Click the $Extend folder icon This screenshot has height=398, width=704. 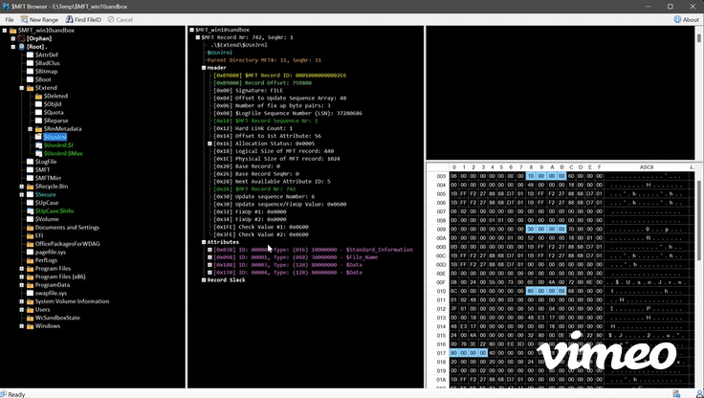tap(29, 87)
